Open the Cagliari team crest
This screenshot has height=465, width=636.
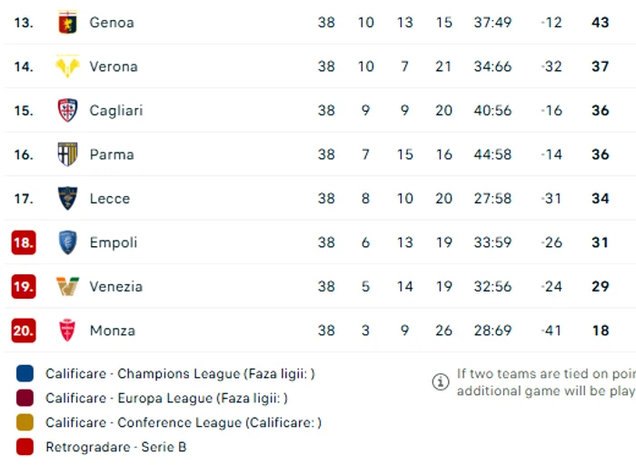coord(67,110)
